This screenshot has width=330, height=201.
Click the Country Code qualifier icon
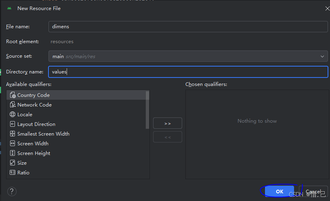tap(13, 95)
